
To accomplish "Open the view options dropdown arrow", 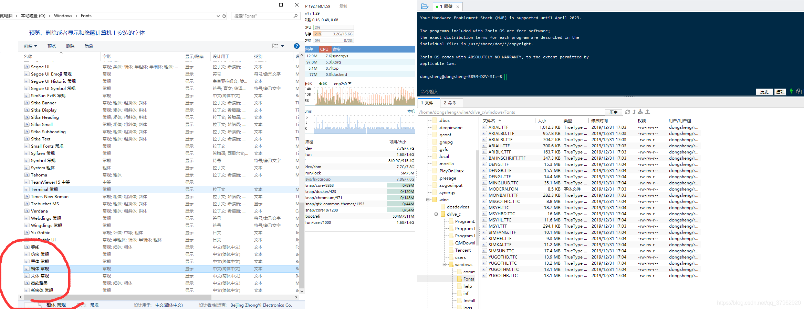I will pyautogui.click(x=283, y=46).
